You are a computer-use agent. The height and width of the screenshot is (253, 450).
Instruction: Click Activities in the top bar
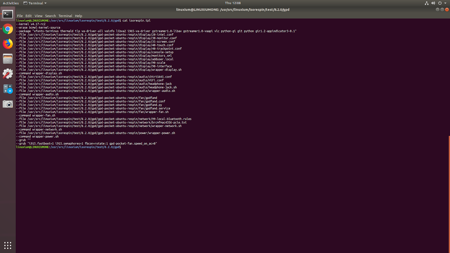click(x=10, y=3)
